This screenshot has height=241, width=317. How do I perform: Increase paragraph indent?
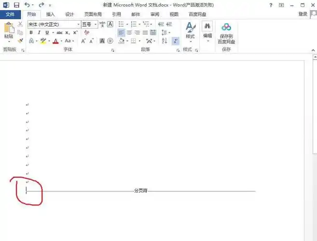coord(169,25)
